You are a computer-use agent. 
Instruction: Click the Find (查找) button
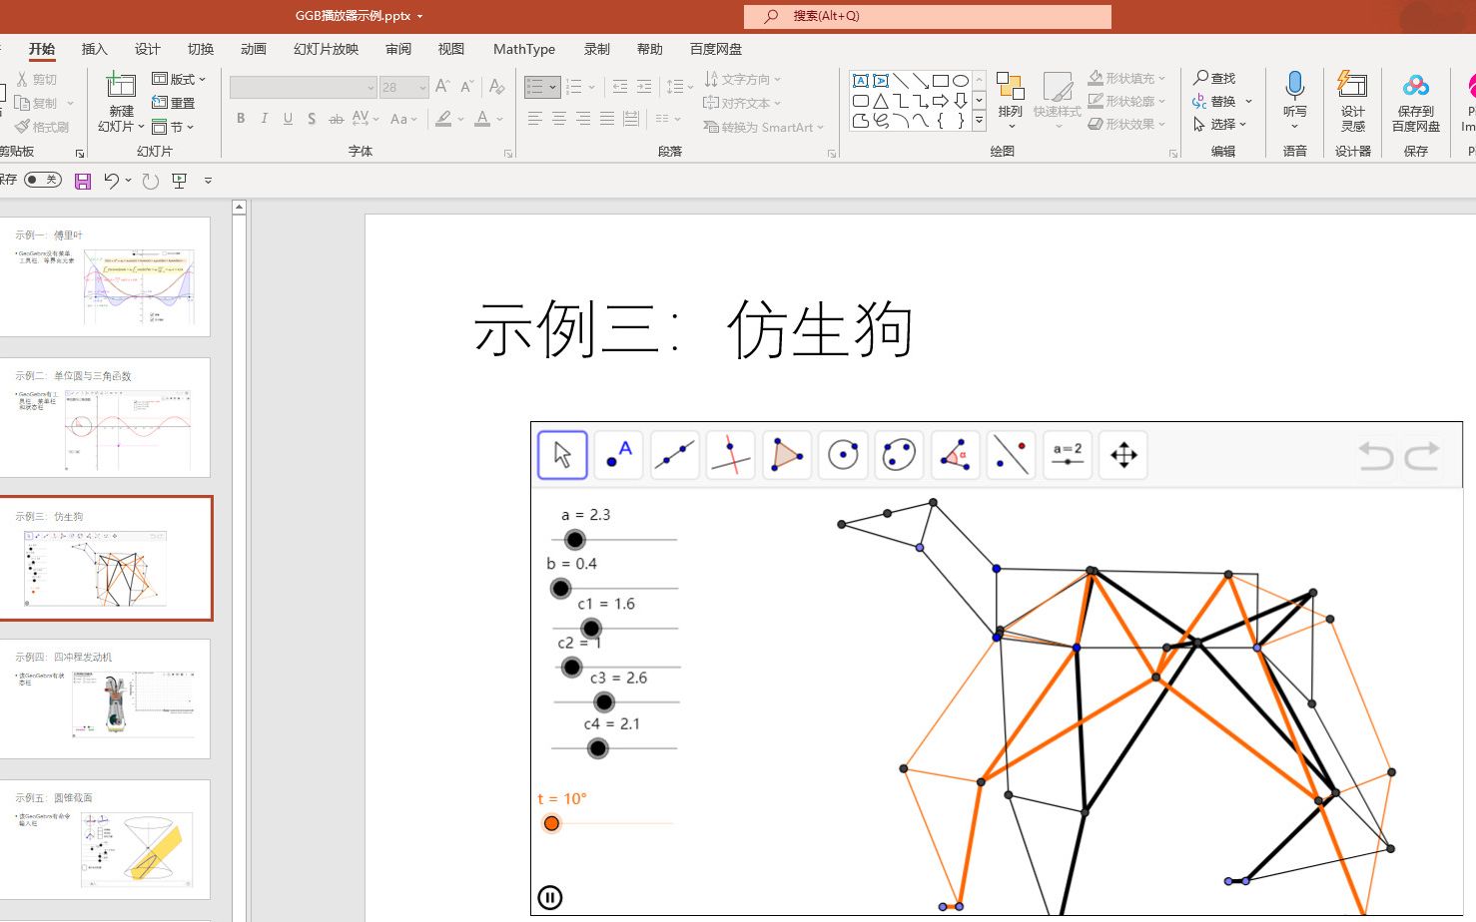point(1214,78)
